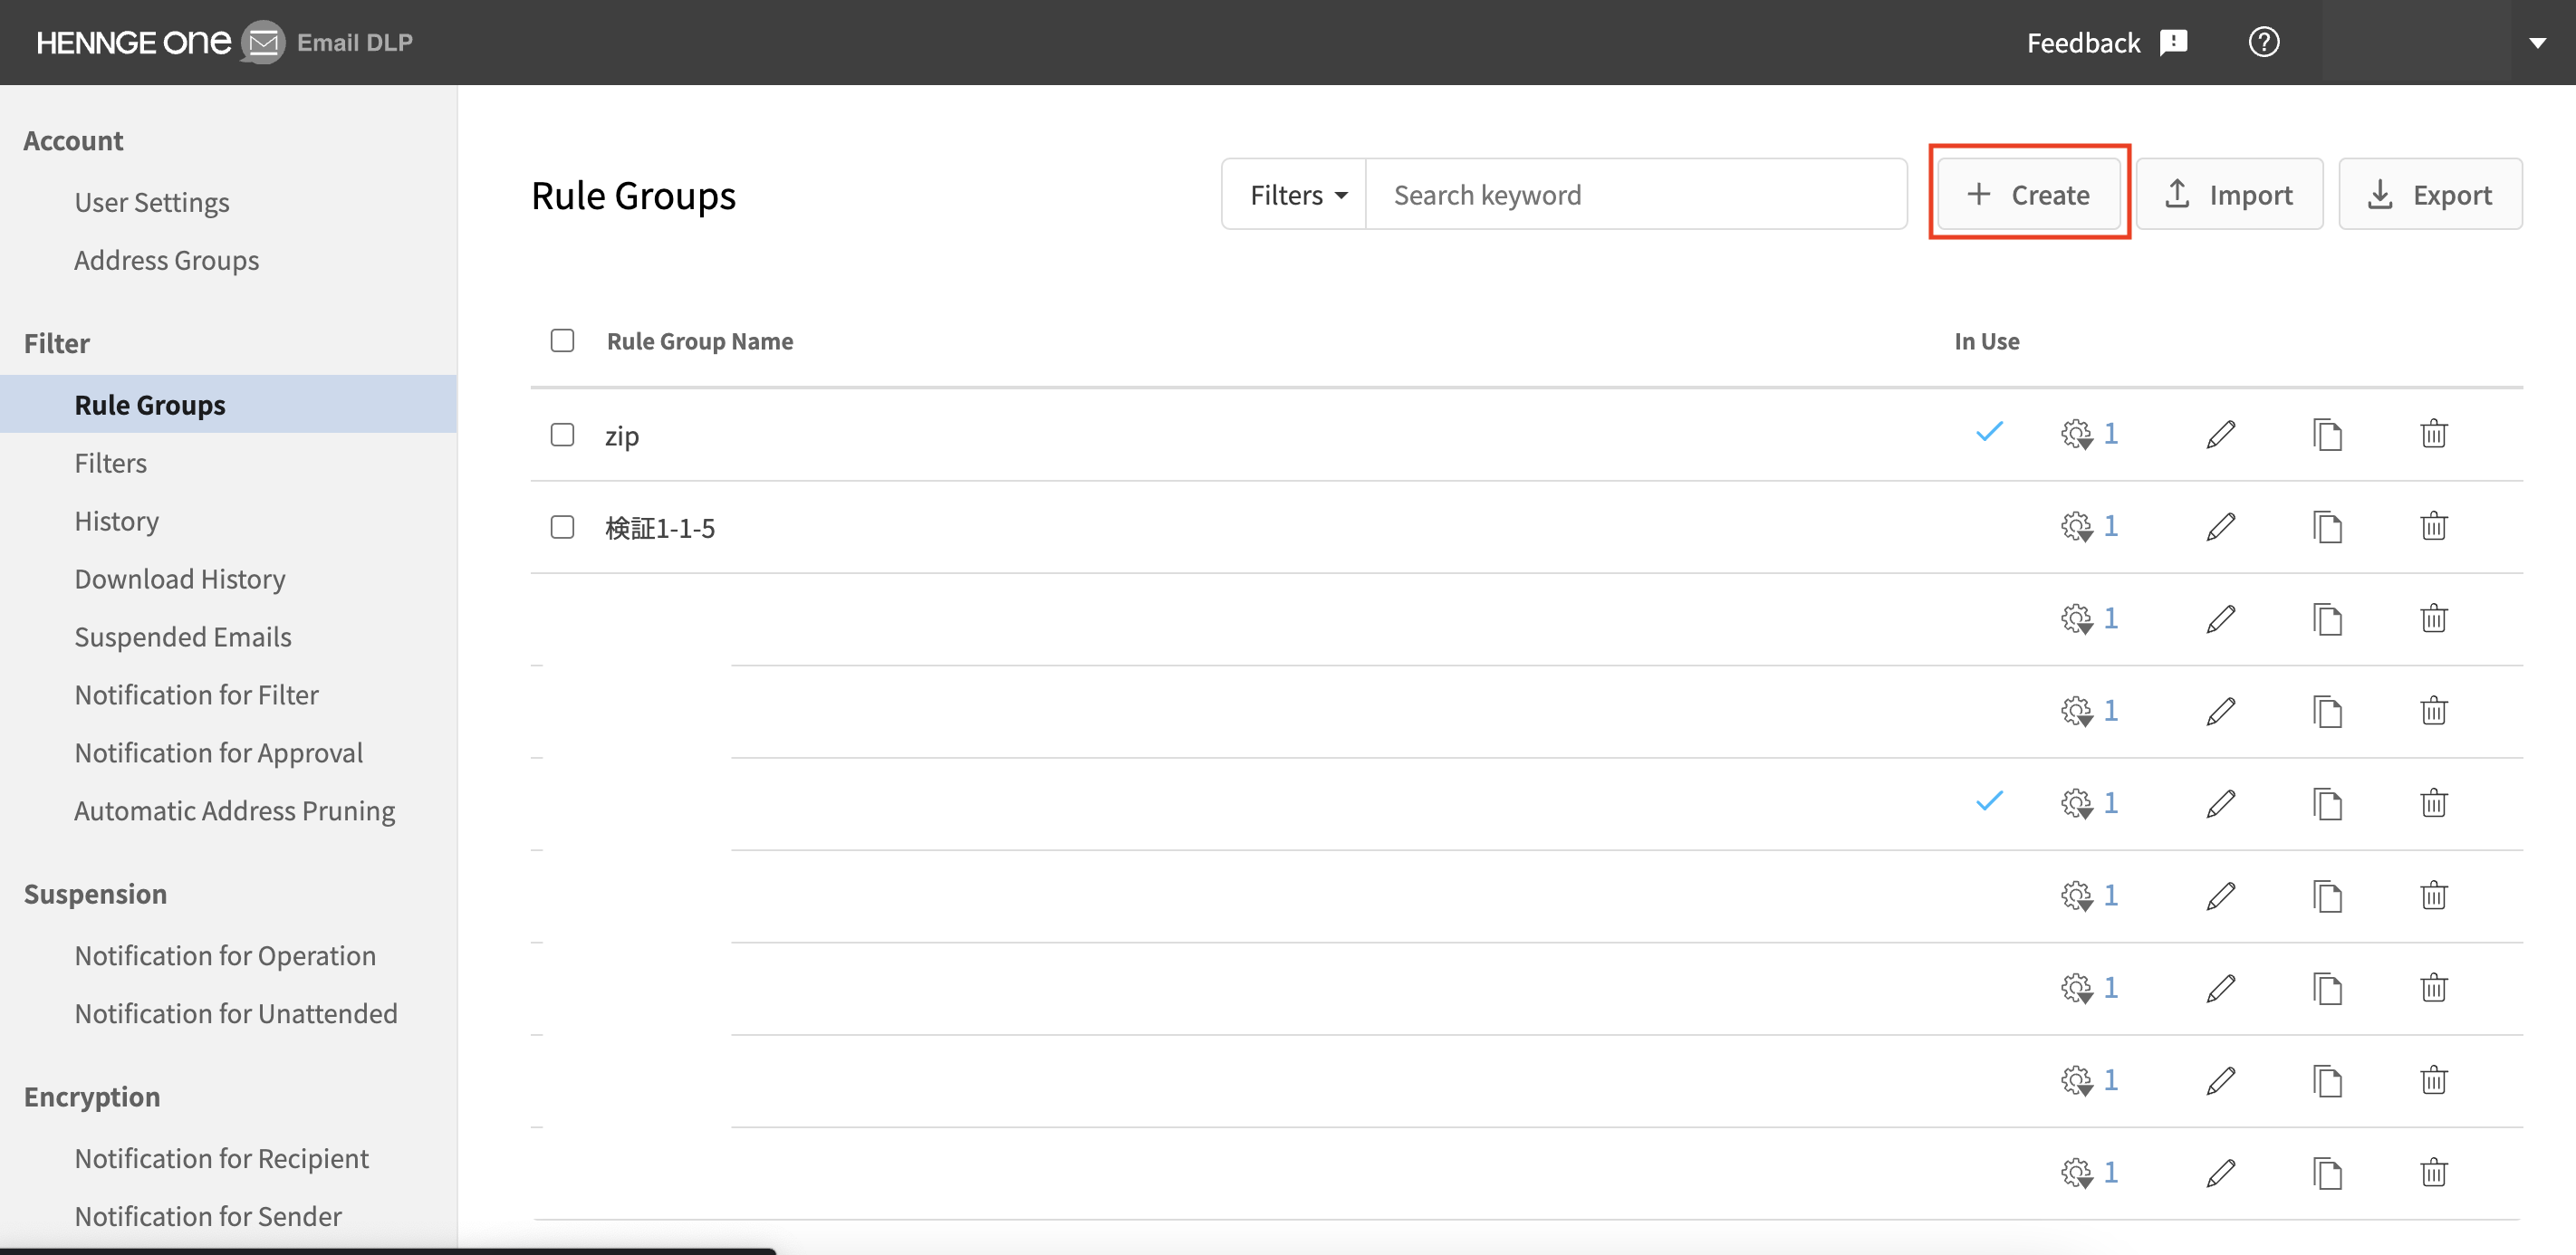Delete the zip rule group
Viewport: 2576px width, 1255px height.
pos(2433,435)
